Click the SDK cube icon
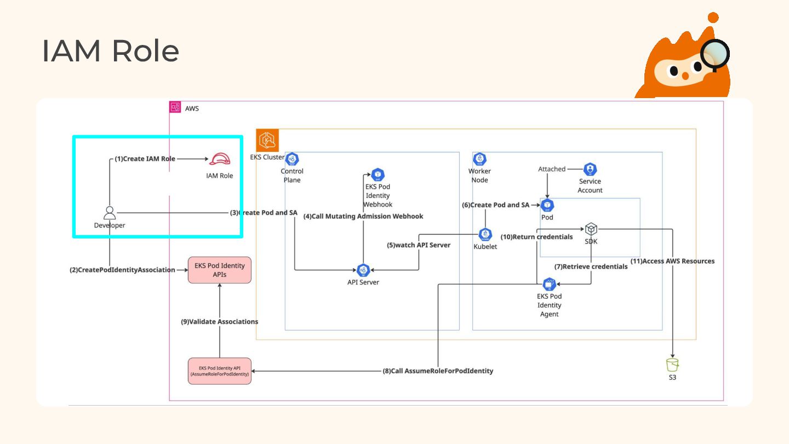This screenshot has height=444, width=789. point(591,229)
